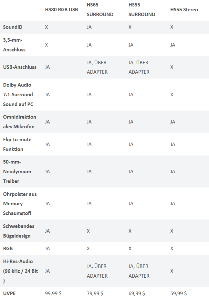This screenshot has height=299, width=209.
Task: Click the SoundID row label
Action: point(13,27)
